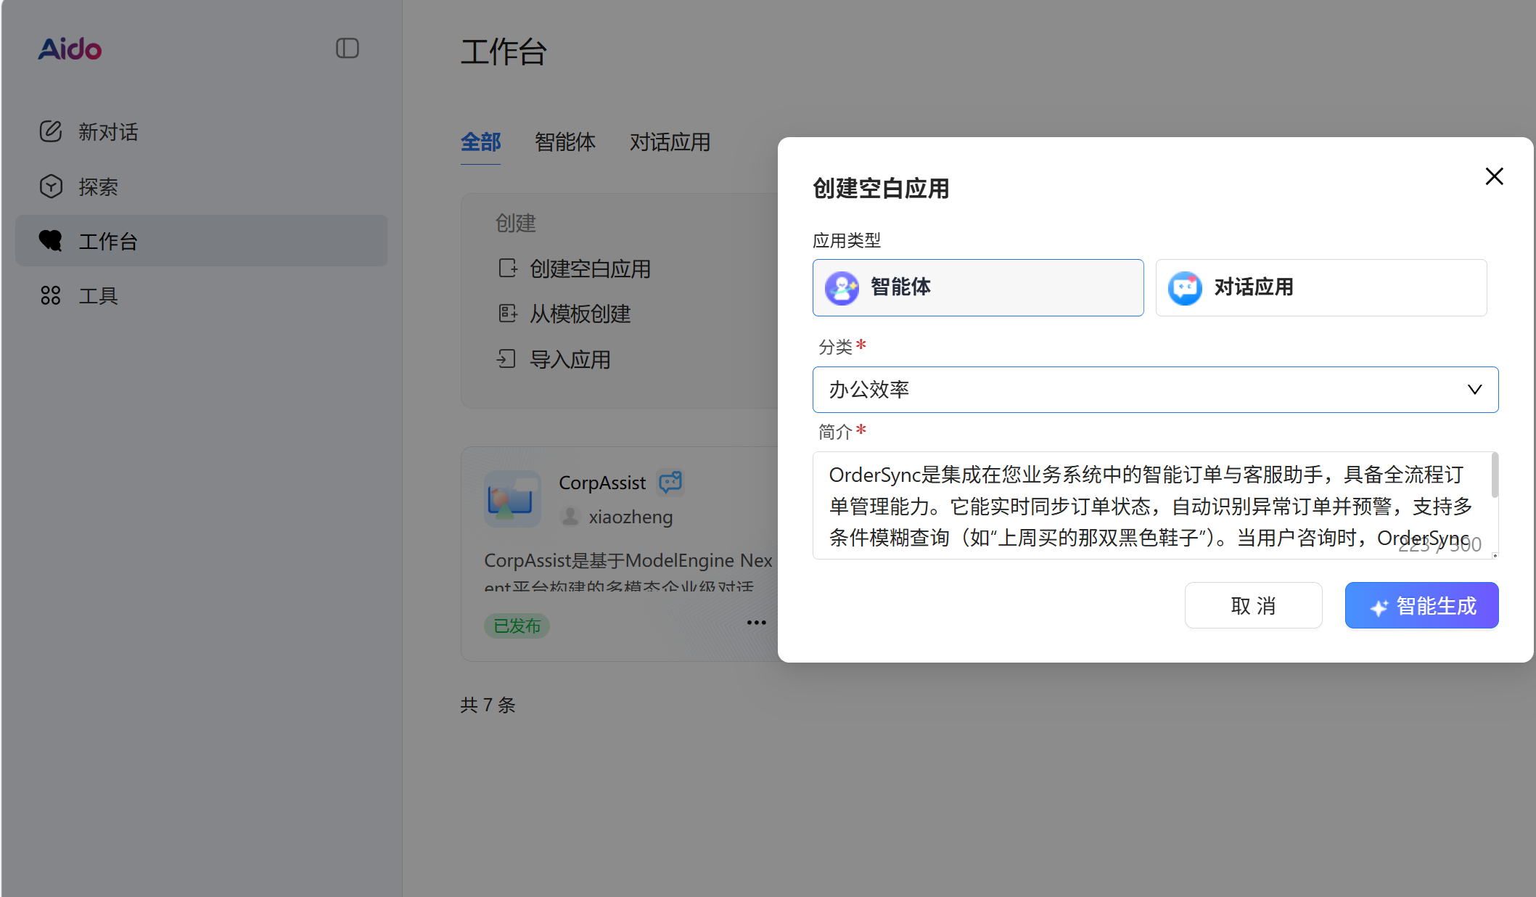Click the Aido logo

[70, 49]
